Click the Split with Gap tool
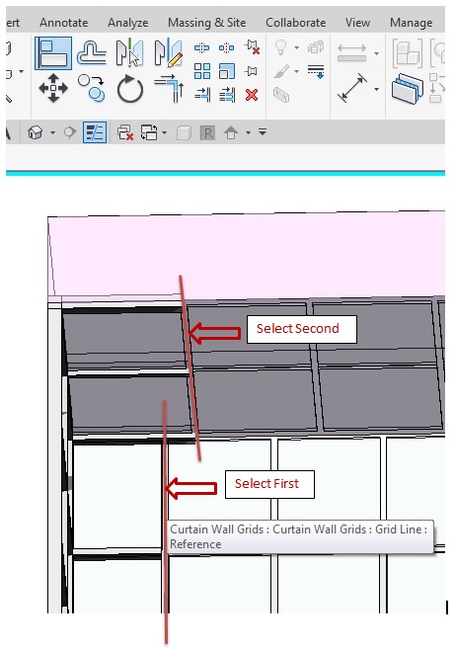This screenshot has width=455, height=650. tap(226, 48)
